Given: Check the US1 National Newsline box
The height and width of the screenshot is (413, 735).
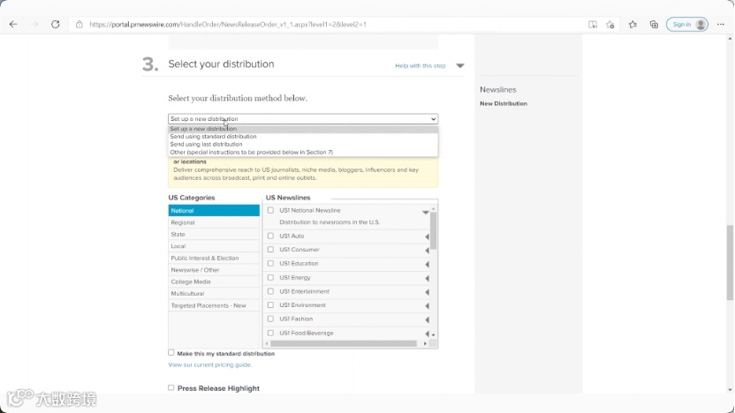Looking at the screenshot, I should (x=270, y=210).
